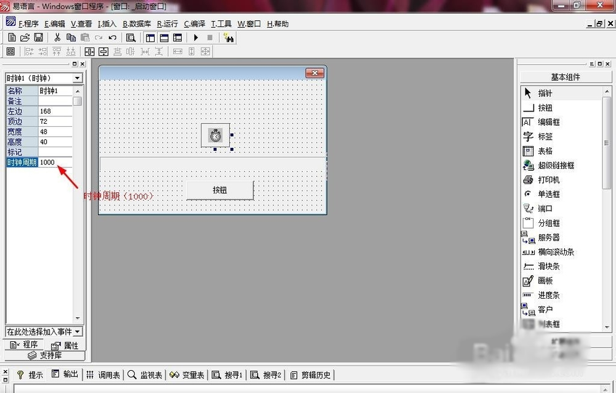The image size is (616, 393).
Task: Open the E.编辑 menu
Action: pos(55,24)
